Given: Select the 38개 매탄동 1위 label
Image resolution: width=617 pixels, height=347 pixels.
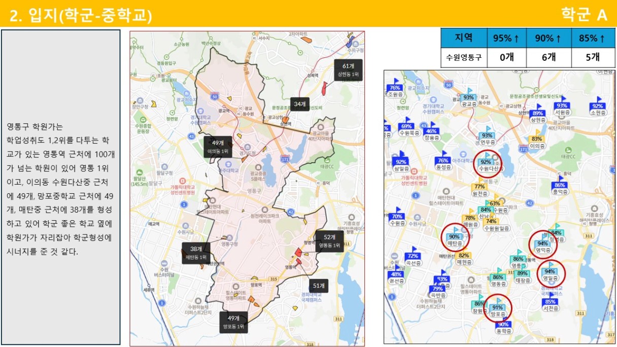Looking at the screenshot, I should (x=196, y=253).
